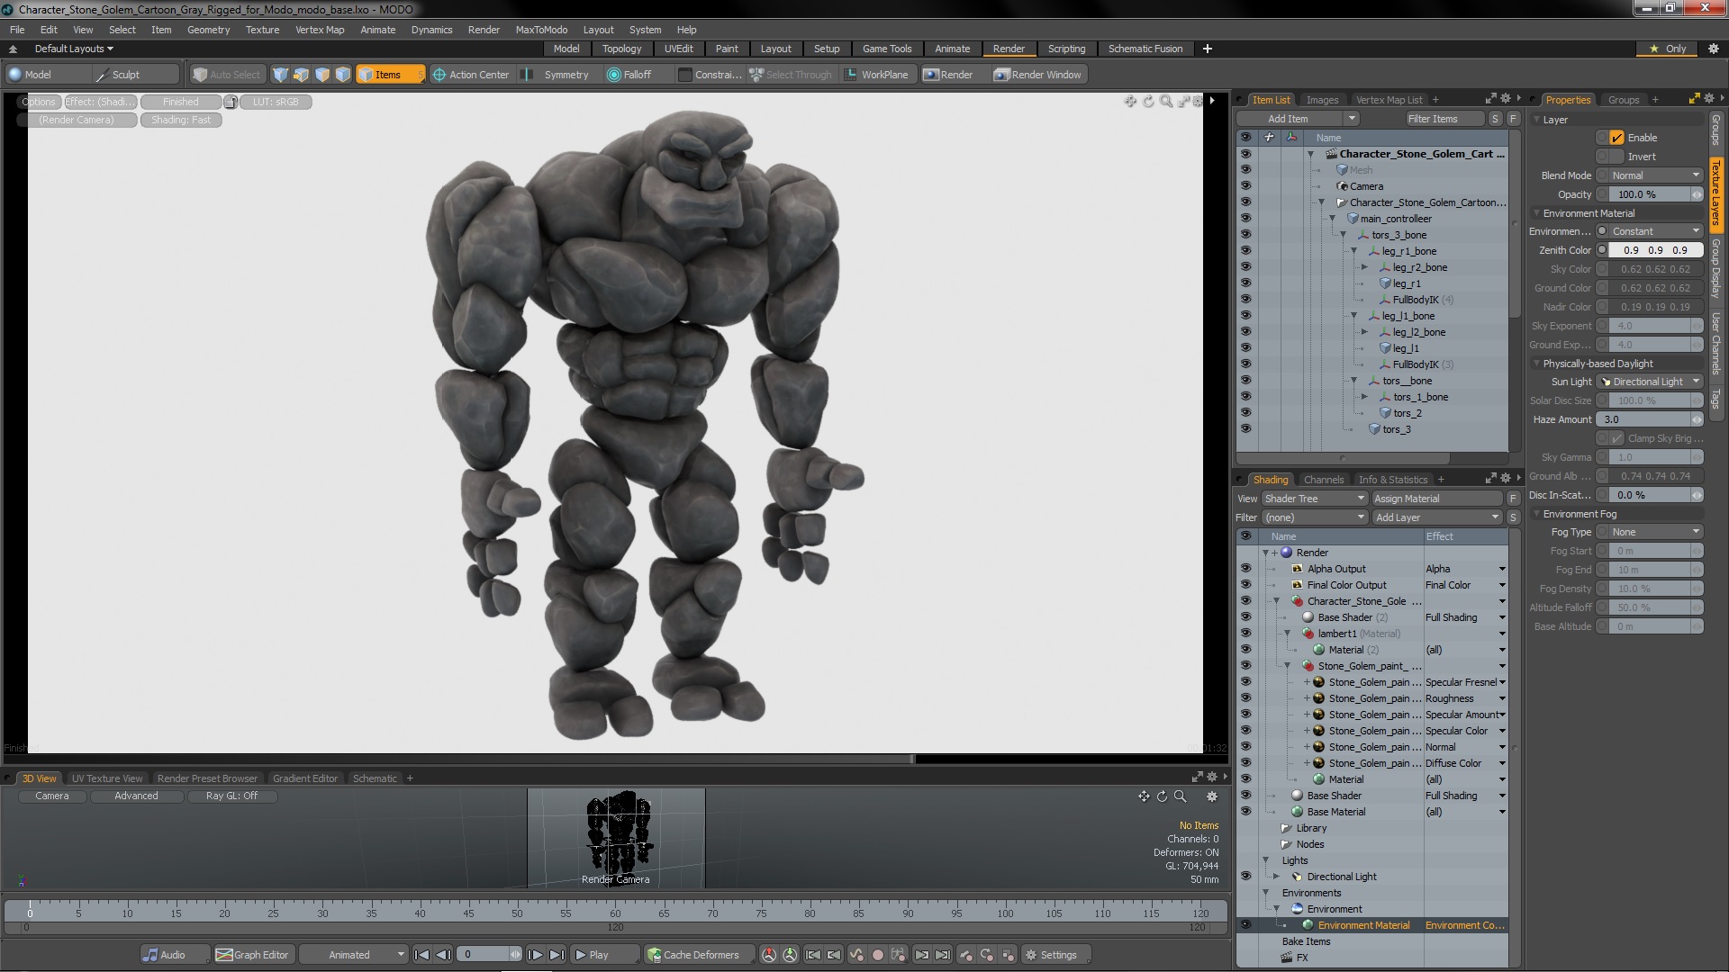Viewport: 1729px width, 972px height.
Task: Toggle Clamp Sky Brightness checkbox
Action: [x=1617, y=438]
